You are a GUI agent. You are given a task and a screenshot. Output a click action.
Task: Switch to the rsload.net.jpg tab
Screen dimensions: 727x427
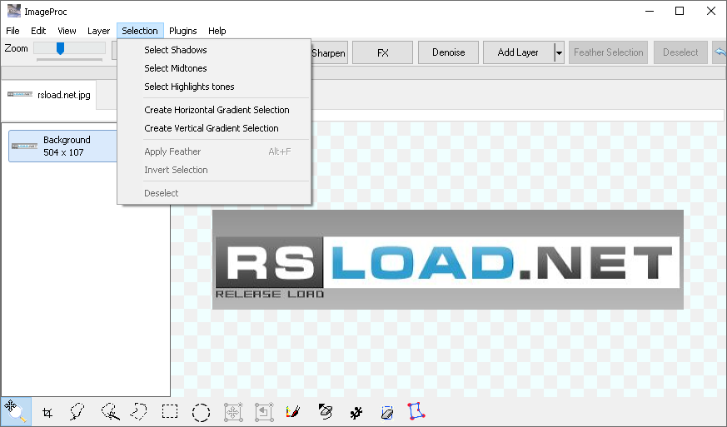pos(48,95)
